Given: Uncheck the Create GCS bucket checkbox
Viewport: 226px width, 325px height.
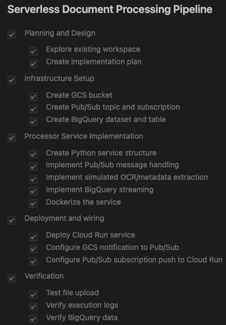Looking at the screenshot, I should (x=33, y=97).
